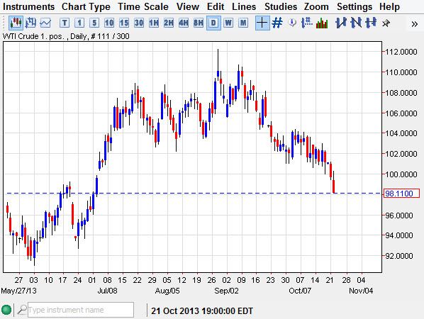Image resolution: width=424 pixels, height=319 pixels.
Task: Select the bar chart type icon
Action: coord(30,23)
